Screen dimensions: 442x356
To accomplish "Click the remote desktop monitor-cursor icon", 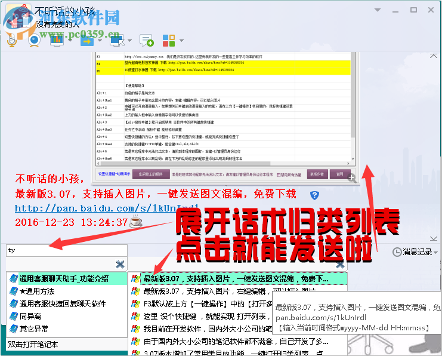I will pyautogui.click(x=117, y=41).
